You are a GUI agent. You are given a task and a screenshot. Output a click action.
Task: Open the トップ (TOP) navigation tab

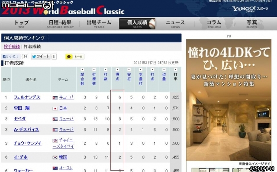click(x=21, y=24)
